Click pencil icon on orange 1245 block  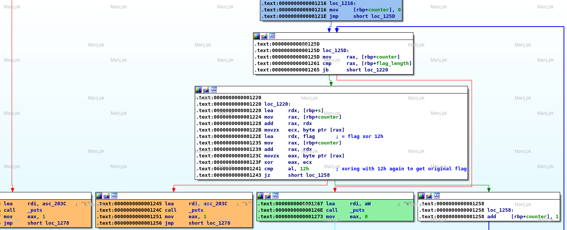tap(107, 196)
